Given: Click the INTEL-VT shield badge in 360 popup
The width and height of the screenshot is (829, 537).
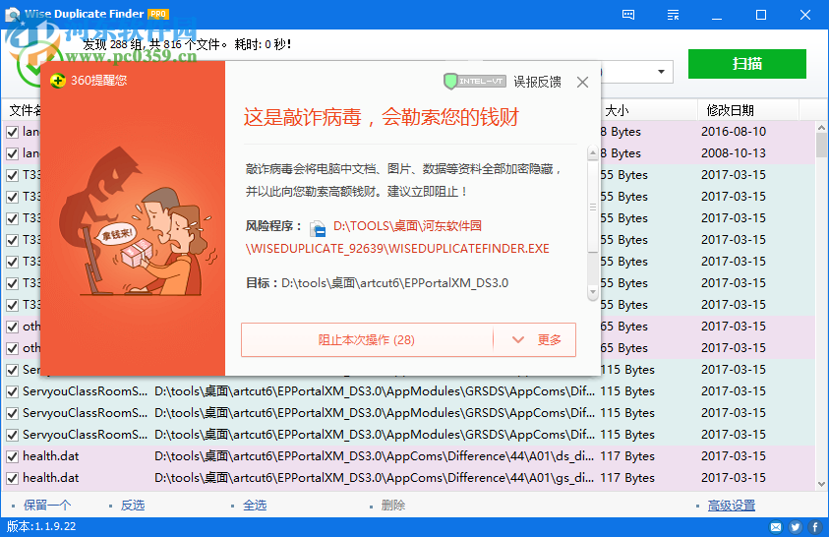Looking at the screenshot, I should point(475,82).
